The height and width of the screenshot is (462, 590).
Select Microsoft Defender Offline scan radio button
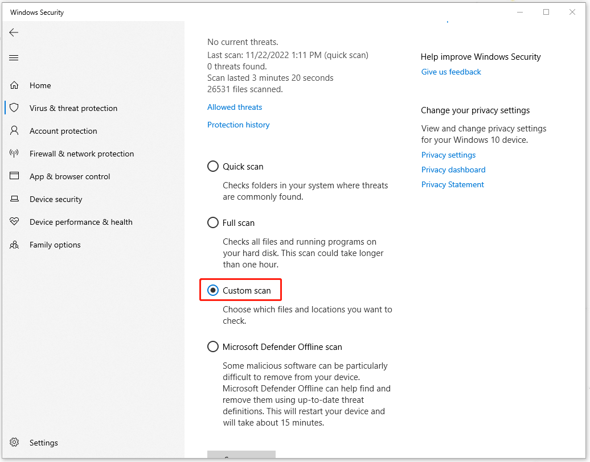point(213,346)
